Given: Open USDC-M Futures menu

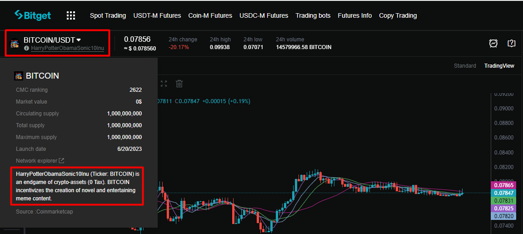Looking at the screenshot, I should pyautogui.click(x=264, y=15).
